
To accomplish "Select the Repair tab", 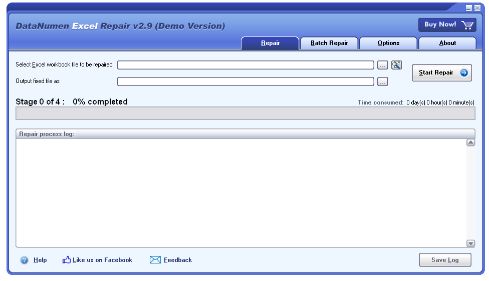I will tap(270, 43).
